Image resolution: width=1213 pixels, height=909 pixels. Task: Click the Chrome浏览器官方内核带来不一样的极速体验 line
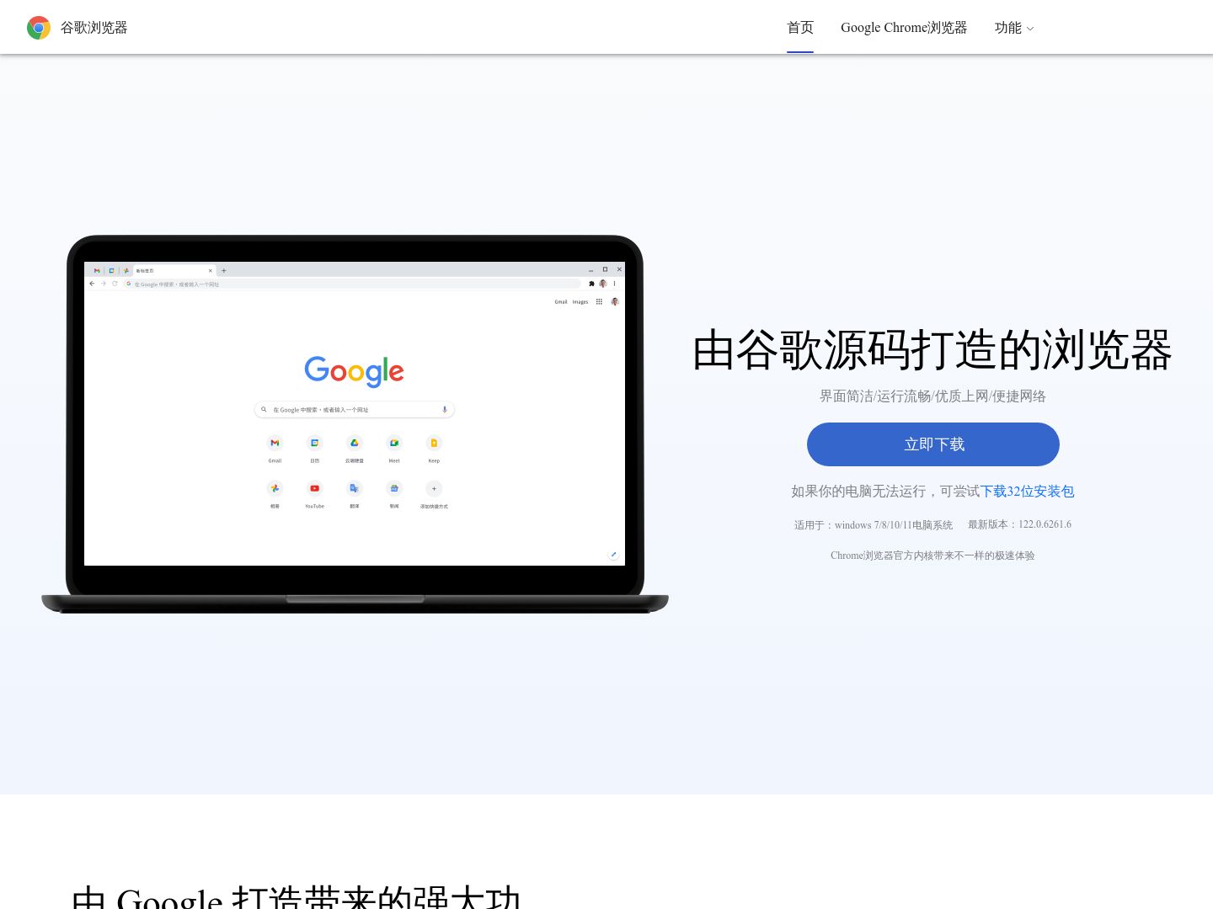(932, 555)
